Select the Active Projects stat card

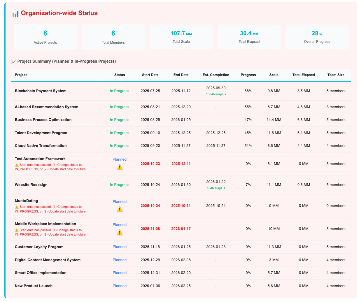click(x=45, y=36)
